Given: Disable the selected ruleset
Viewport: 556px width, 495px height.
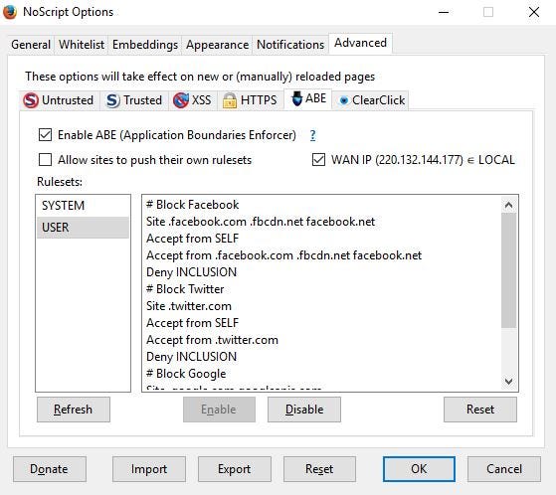Looking at the screenshot, I should pyautogui.click(x=304, y=410).
